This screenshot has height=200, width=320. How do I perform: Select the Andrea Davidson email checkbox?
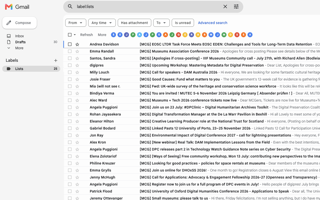[x=70, y=44]
